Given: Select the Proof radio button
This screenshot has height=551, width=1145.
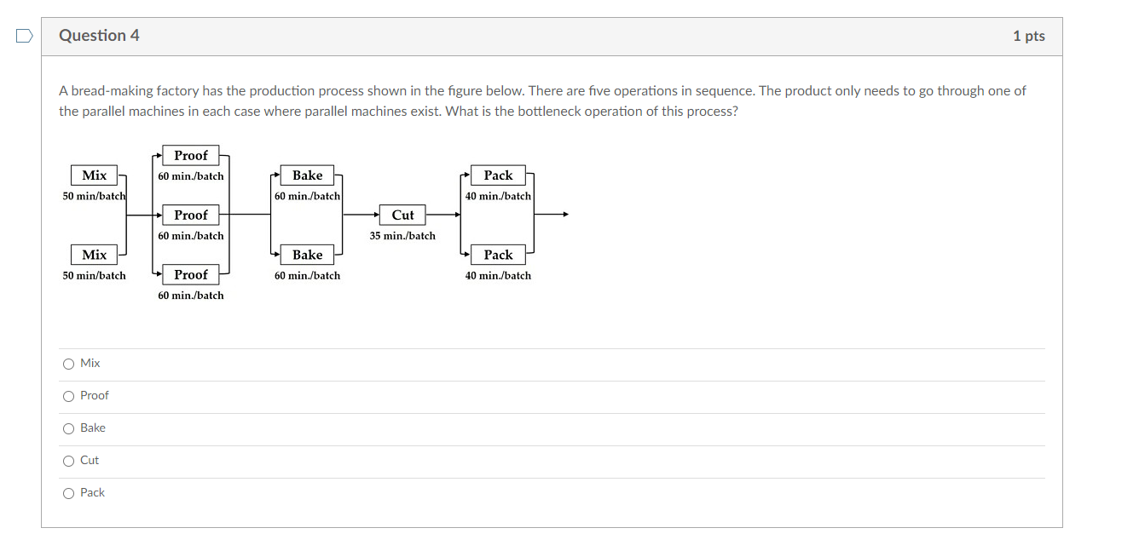Looking at the screenshot, I should tap(69, 395).
